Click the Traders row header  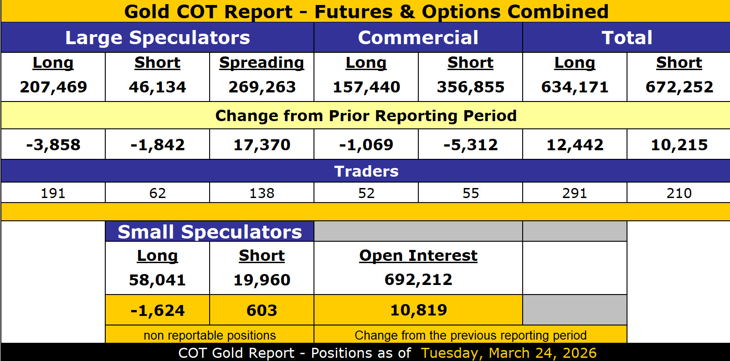coord(366,171)
